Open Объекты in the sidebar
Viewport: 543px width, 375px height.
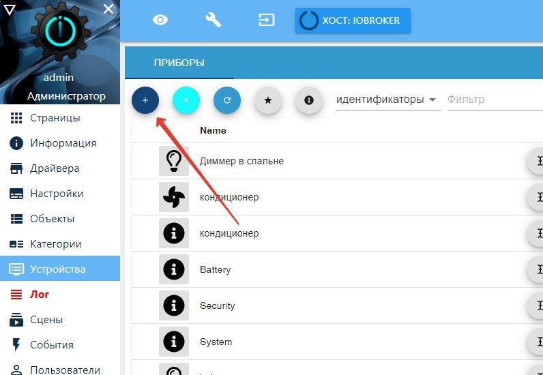(x=60, y=219)
